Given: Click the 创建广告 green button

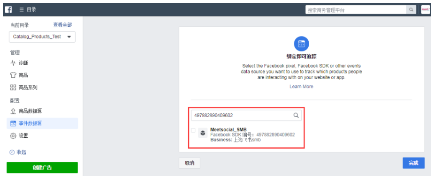Looking at the screenshot, I should click(x=42, y=167).
